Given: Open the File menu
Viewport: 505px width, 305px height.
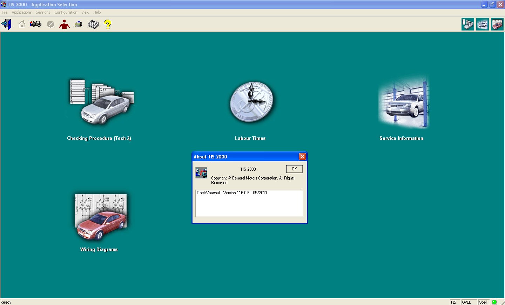Looking at the screenshot, I should (x=5, y=12).
